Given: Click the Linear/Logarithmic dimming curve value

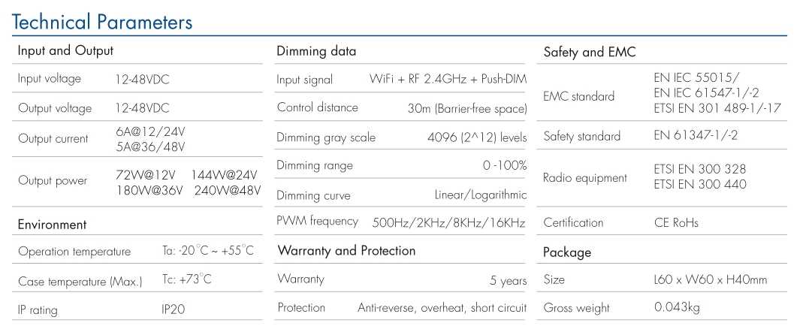Looking at the screenshot, I should (x=481, y=195).
